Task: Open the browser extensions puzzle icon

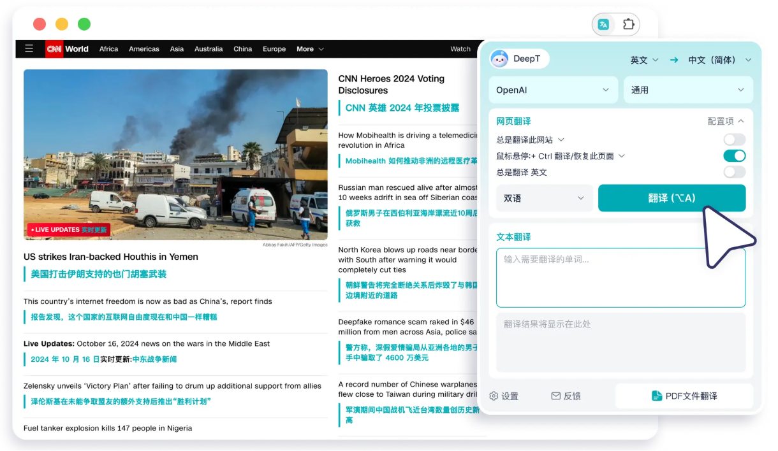Action: [x=628, y=25]
